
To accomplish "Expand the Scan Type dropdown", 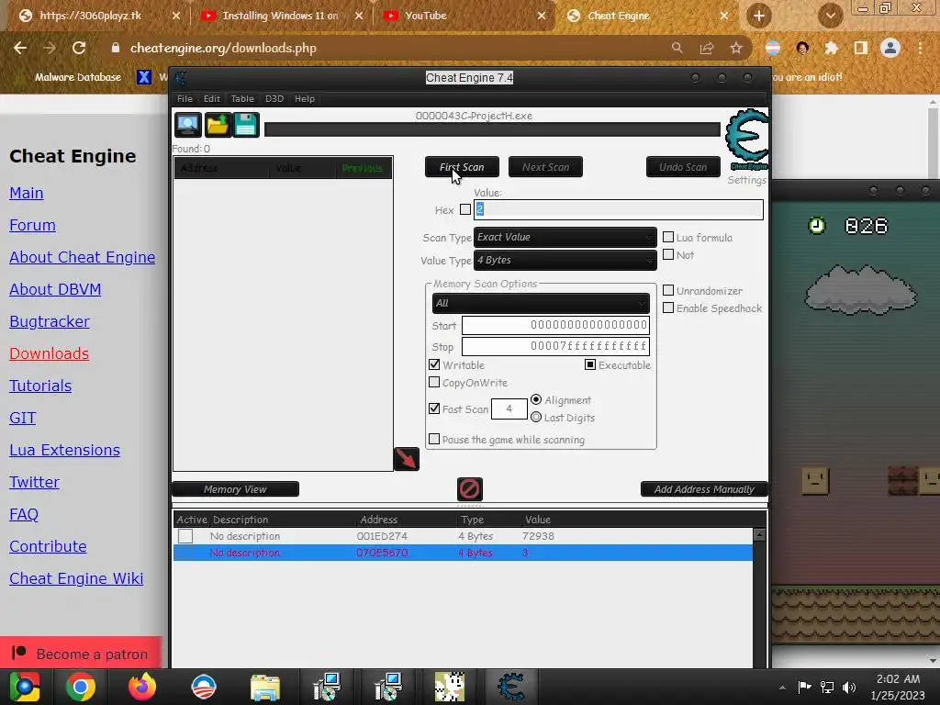I will (x=565, y=238).
